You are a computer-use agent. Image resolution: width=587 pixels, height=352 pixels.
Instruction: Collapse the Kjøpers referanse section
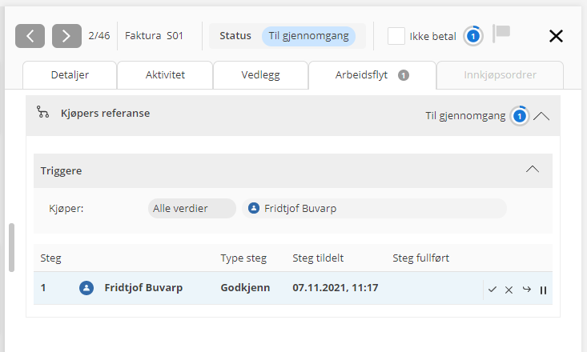(541, 115)
